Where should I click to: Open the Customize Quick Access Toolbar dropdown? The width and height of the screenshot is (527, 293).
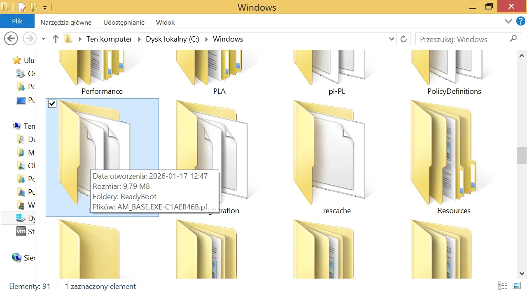44,7
